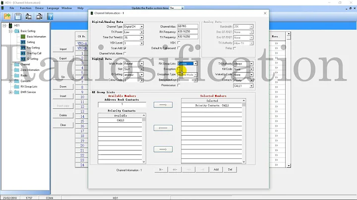Enable the Promiscuous checkbox
This screenshot has height=200, width=357.
click(x=178, y=85)
